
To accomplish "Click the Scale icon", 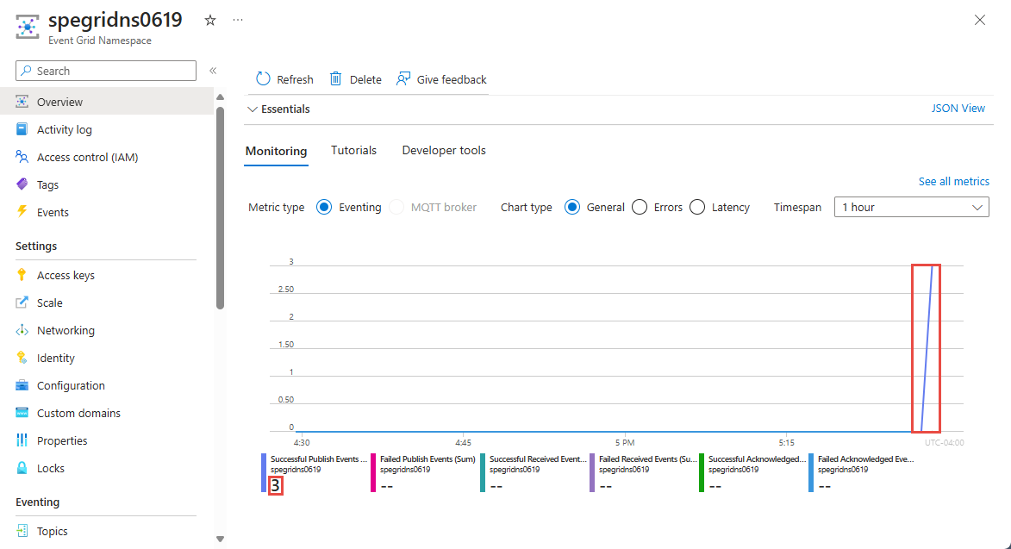I will (x=22, y=303).
